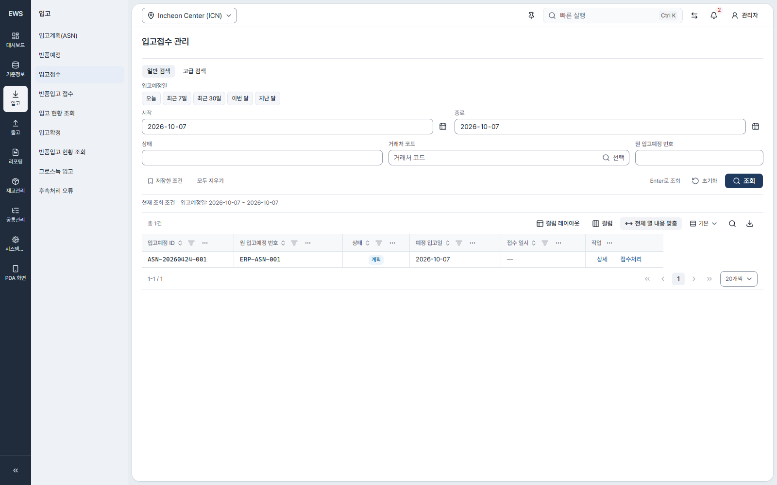This screenshot has height=485, width=777.
Task: Click the 초기화 reset button
Action: [x=704, y=181]
